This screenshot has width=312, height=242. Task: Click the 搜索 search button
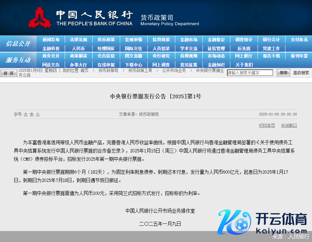point(283,72)
